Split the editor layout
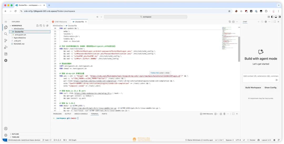The image size is (284, 144). coord(233,22)
